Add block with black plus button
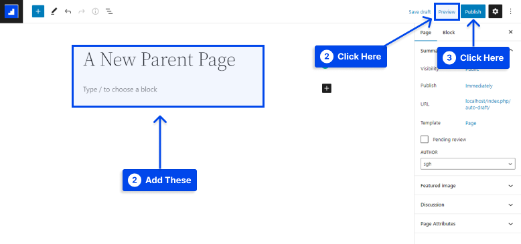This screenshot has height=244, width=521. [327, 88]
